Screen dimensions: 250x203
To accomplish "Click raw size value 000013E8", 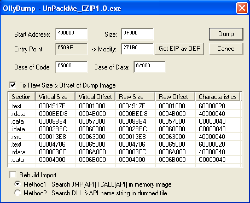I will 132,137.
